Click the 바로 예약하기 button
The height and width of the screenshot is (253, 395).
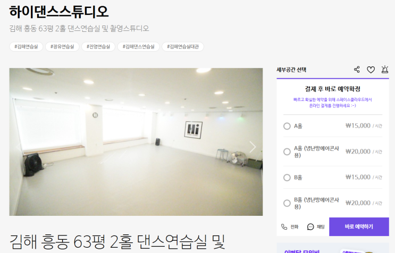click(359, 227)
